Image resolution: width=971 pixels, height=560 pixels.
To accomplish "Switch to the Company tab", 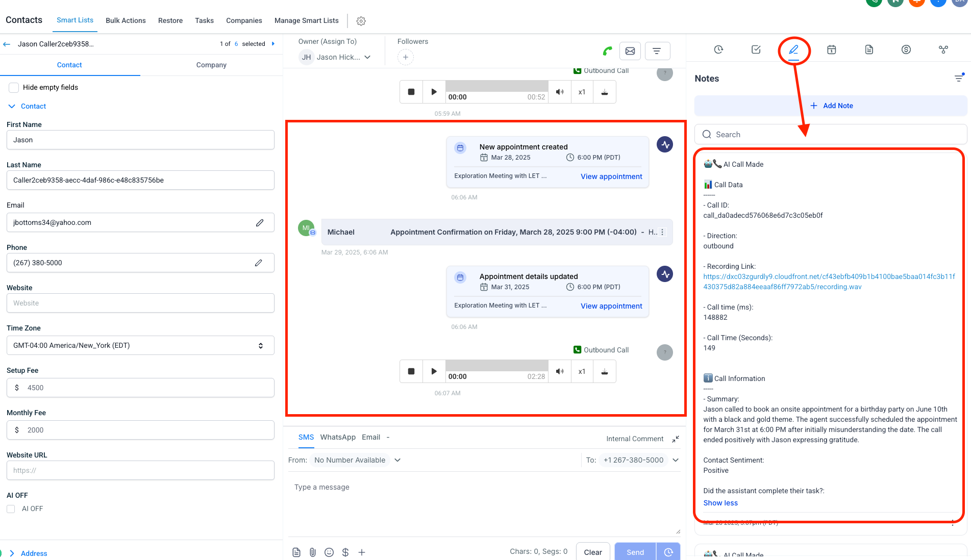I will tap(211, 65).
